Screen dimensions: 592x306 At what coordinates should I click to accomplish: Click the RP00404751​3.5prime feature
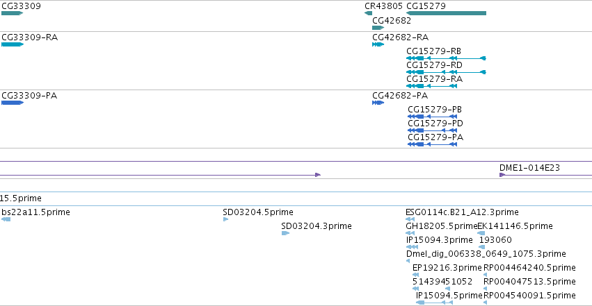tap(485, 289)
